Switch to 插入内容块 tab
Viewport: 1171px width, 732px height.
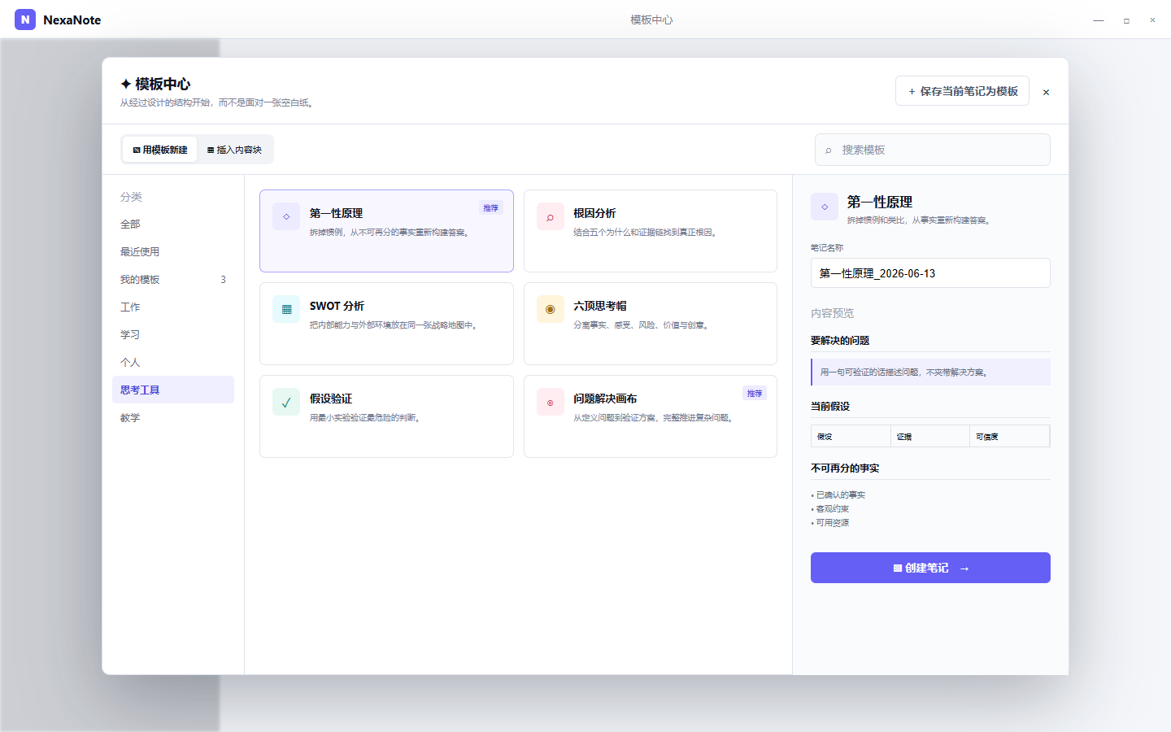pos(234,150)
